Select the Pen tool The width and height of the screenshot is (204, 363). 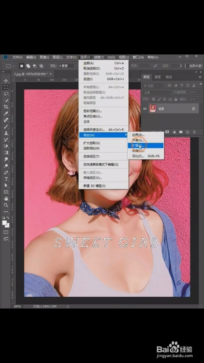6,172
